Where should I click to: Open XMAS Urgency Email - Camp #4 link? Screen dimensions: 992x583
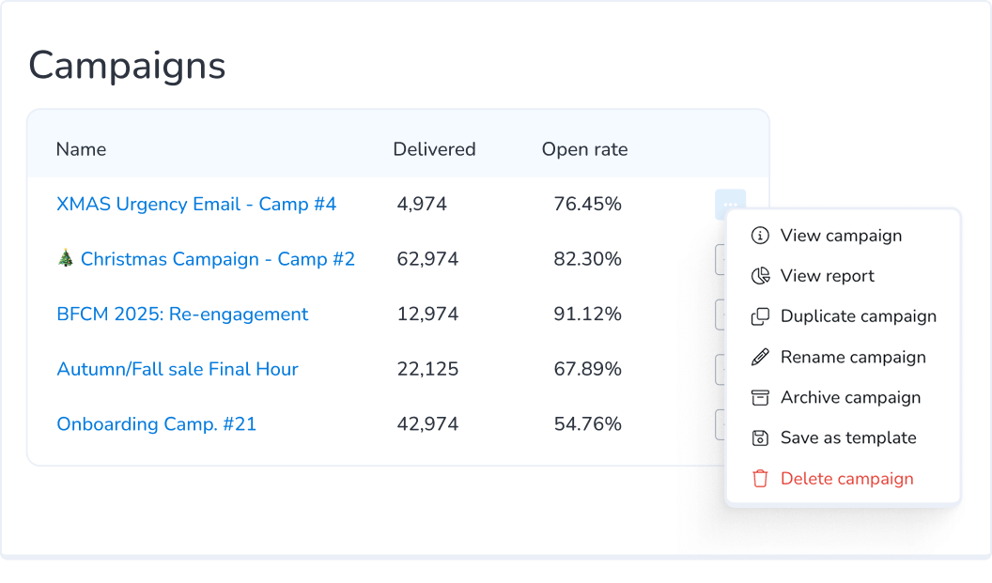pos(196,204)
